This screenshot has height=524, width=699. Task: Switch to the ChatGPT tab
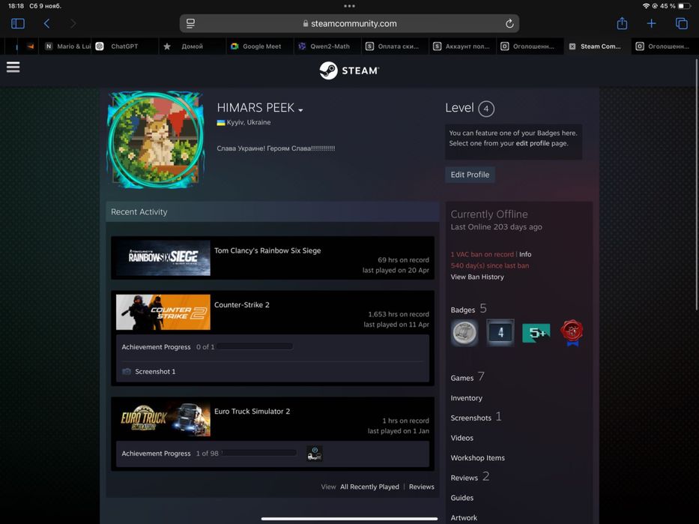coord(124,46)
